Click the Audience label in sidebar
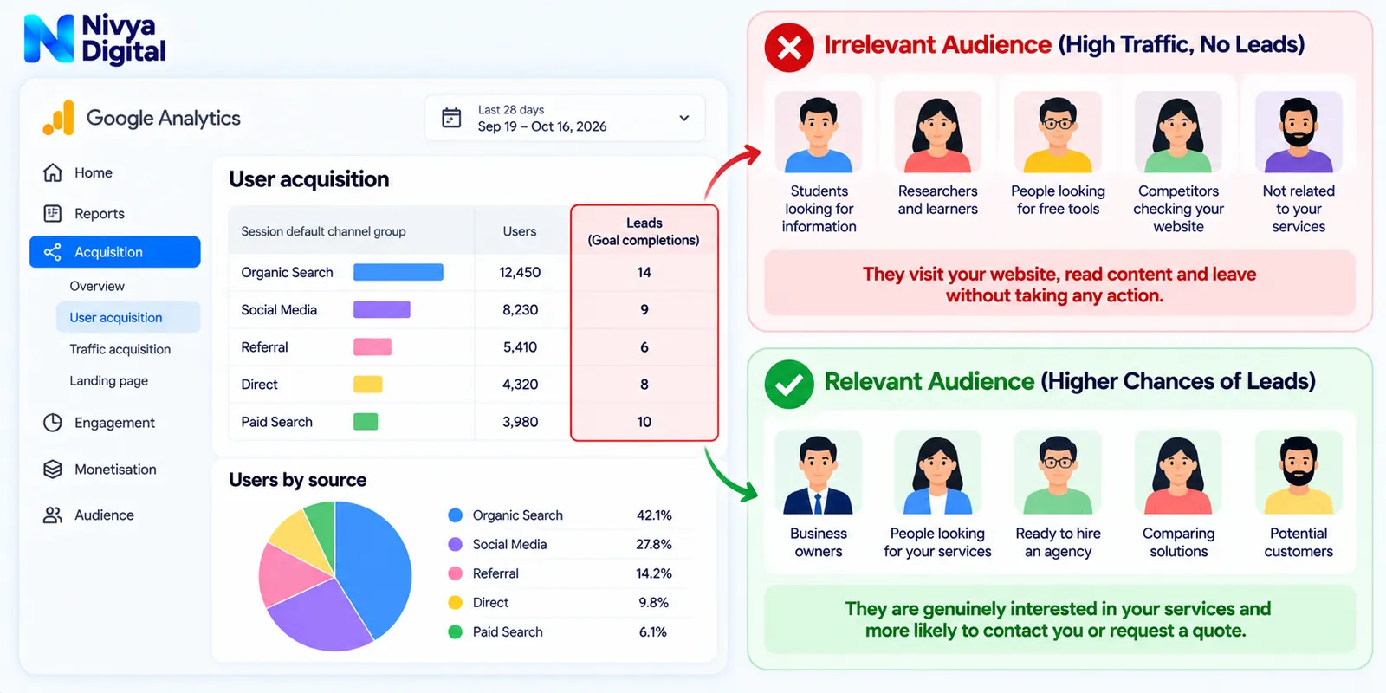 [104, 515]
